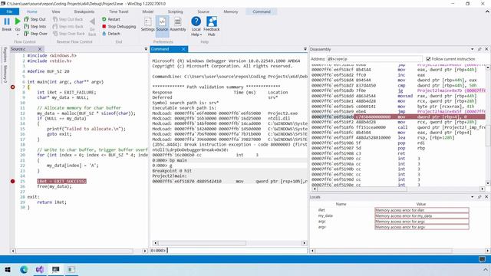Open the Feedback Hub
This screenshot has width=491, height=276.
[x=212, y=26]
